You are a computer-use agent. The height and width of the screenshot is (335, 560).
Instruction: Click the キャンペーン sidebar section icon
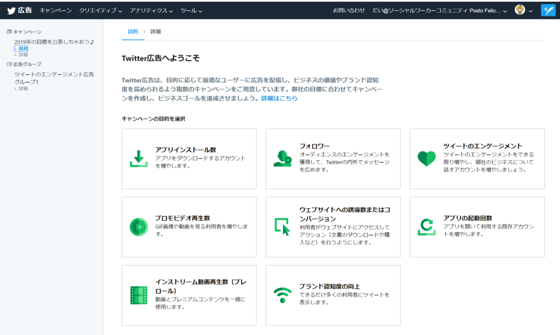click(x=9, y=32)
